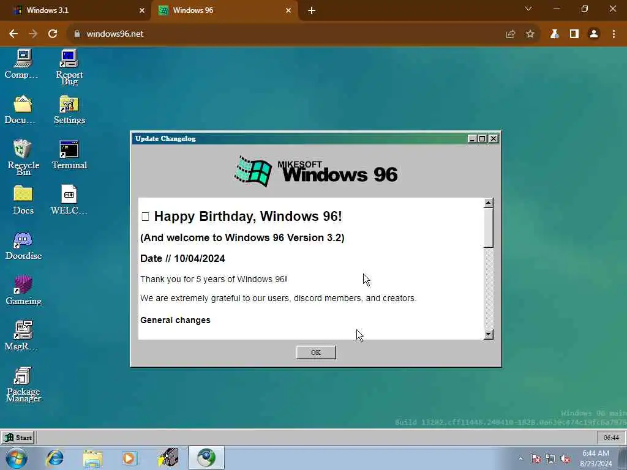
Task: Open the Windows 7 Start orb
Action: pos(17,458)
